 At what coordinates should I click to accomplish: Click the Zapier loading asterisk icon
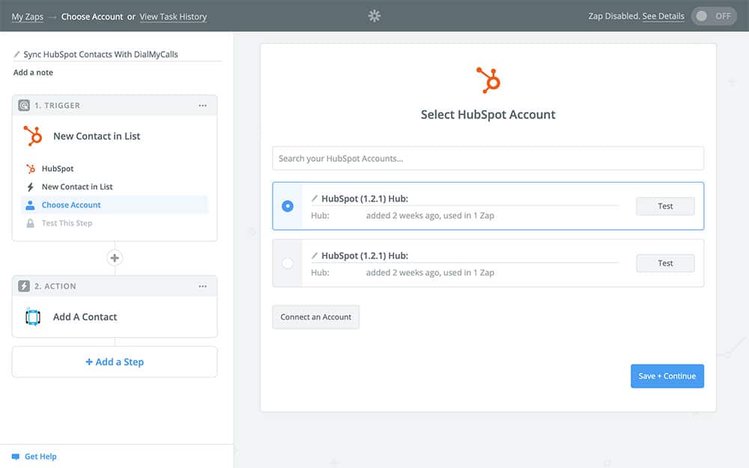pos(374,16)
